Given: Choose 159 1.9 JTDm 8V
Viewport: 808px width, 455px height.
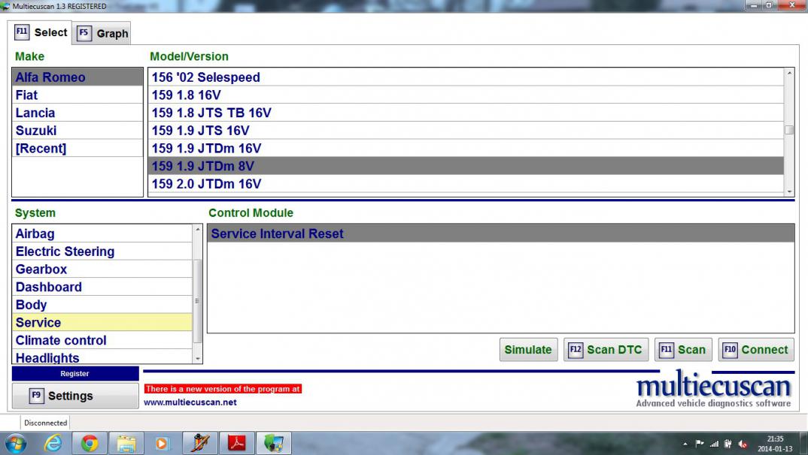Looking at the screenshot, I should [x=466, y=166].
